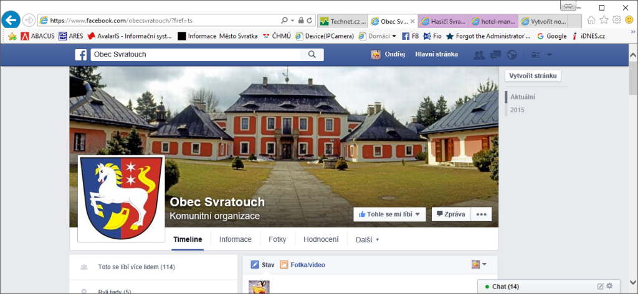
Task: Switch to the Hasiči Svra... browser tab
Action: [444, 21]
